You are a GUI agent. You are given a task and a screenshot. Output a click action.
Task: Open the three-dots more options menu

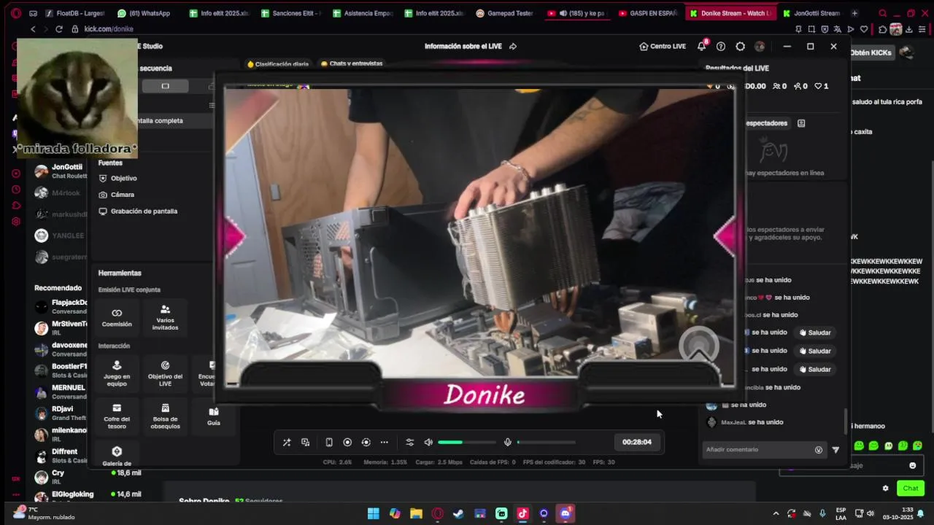pos(385,442)
